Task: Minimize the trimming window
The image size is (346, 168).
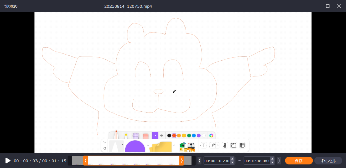Action: [317, 6]
